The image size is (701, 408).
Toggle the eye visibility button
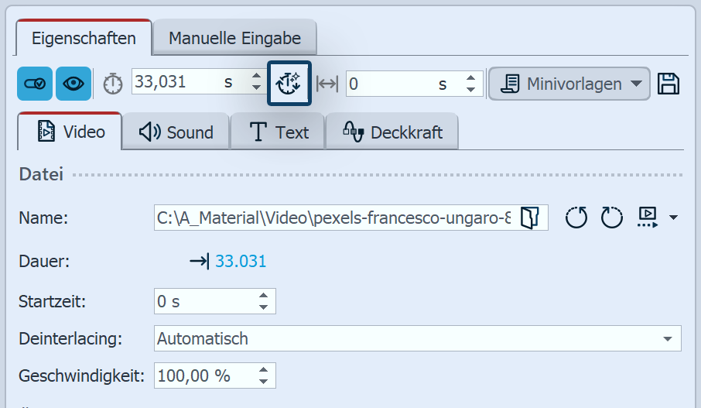click(74, 84)
